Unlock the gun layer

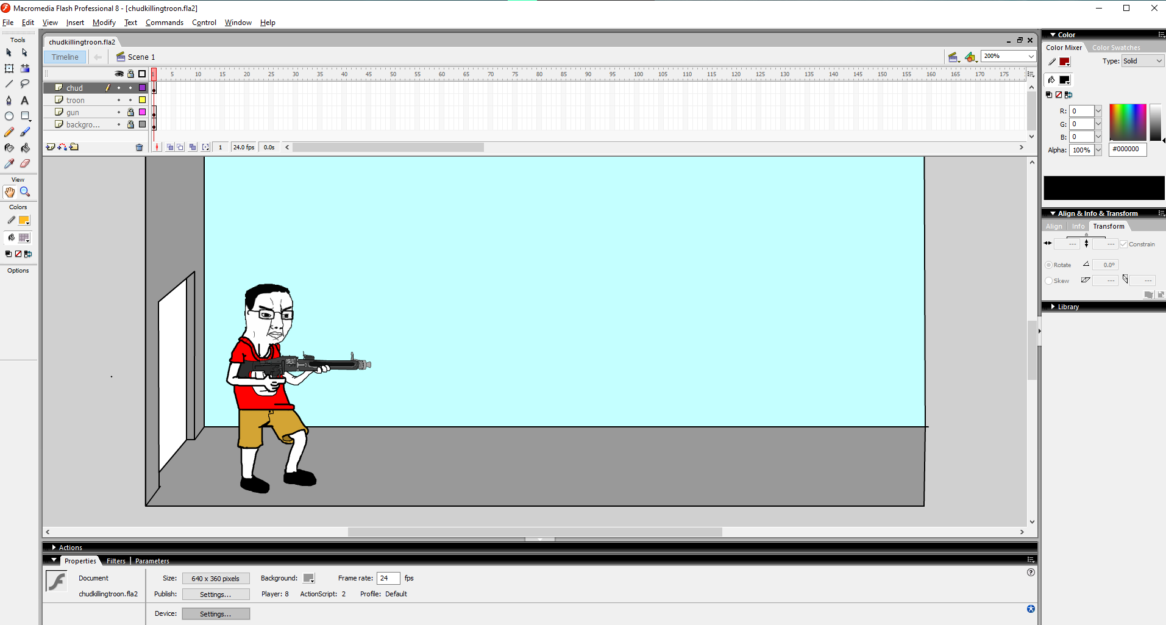point(130,112)
